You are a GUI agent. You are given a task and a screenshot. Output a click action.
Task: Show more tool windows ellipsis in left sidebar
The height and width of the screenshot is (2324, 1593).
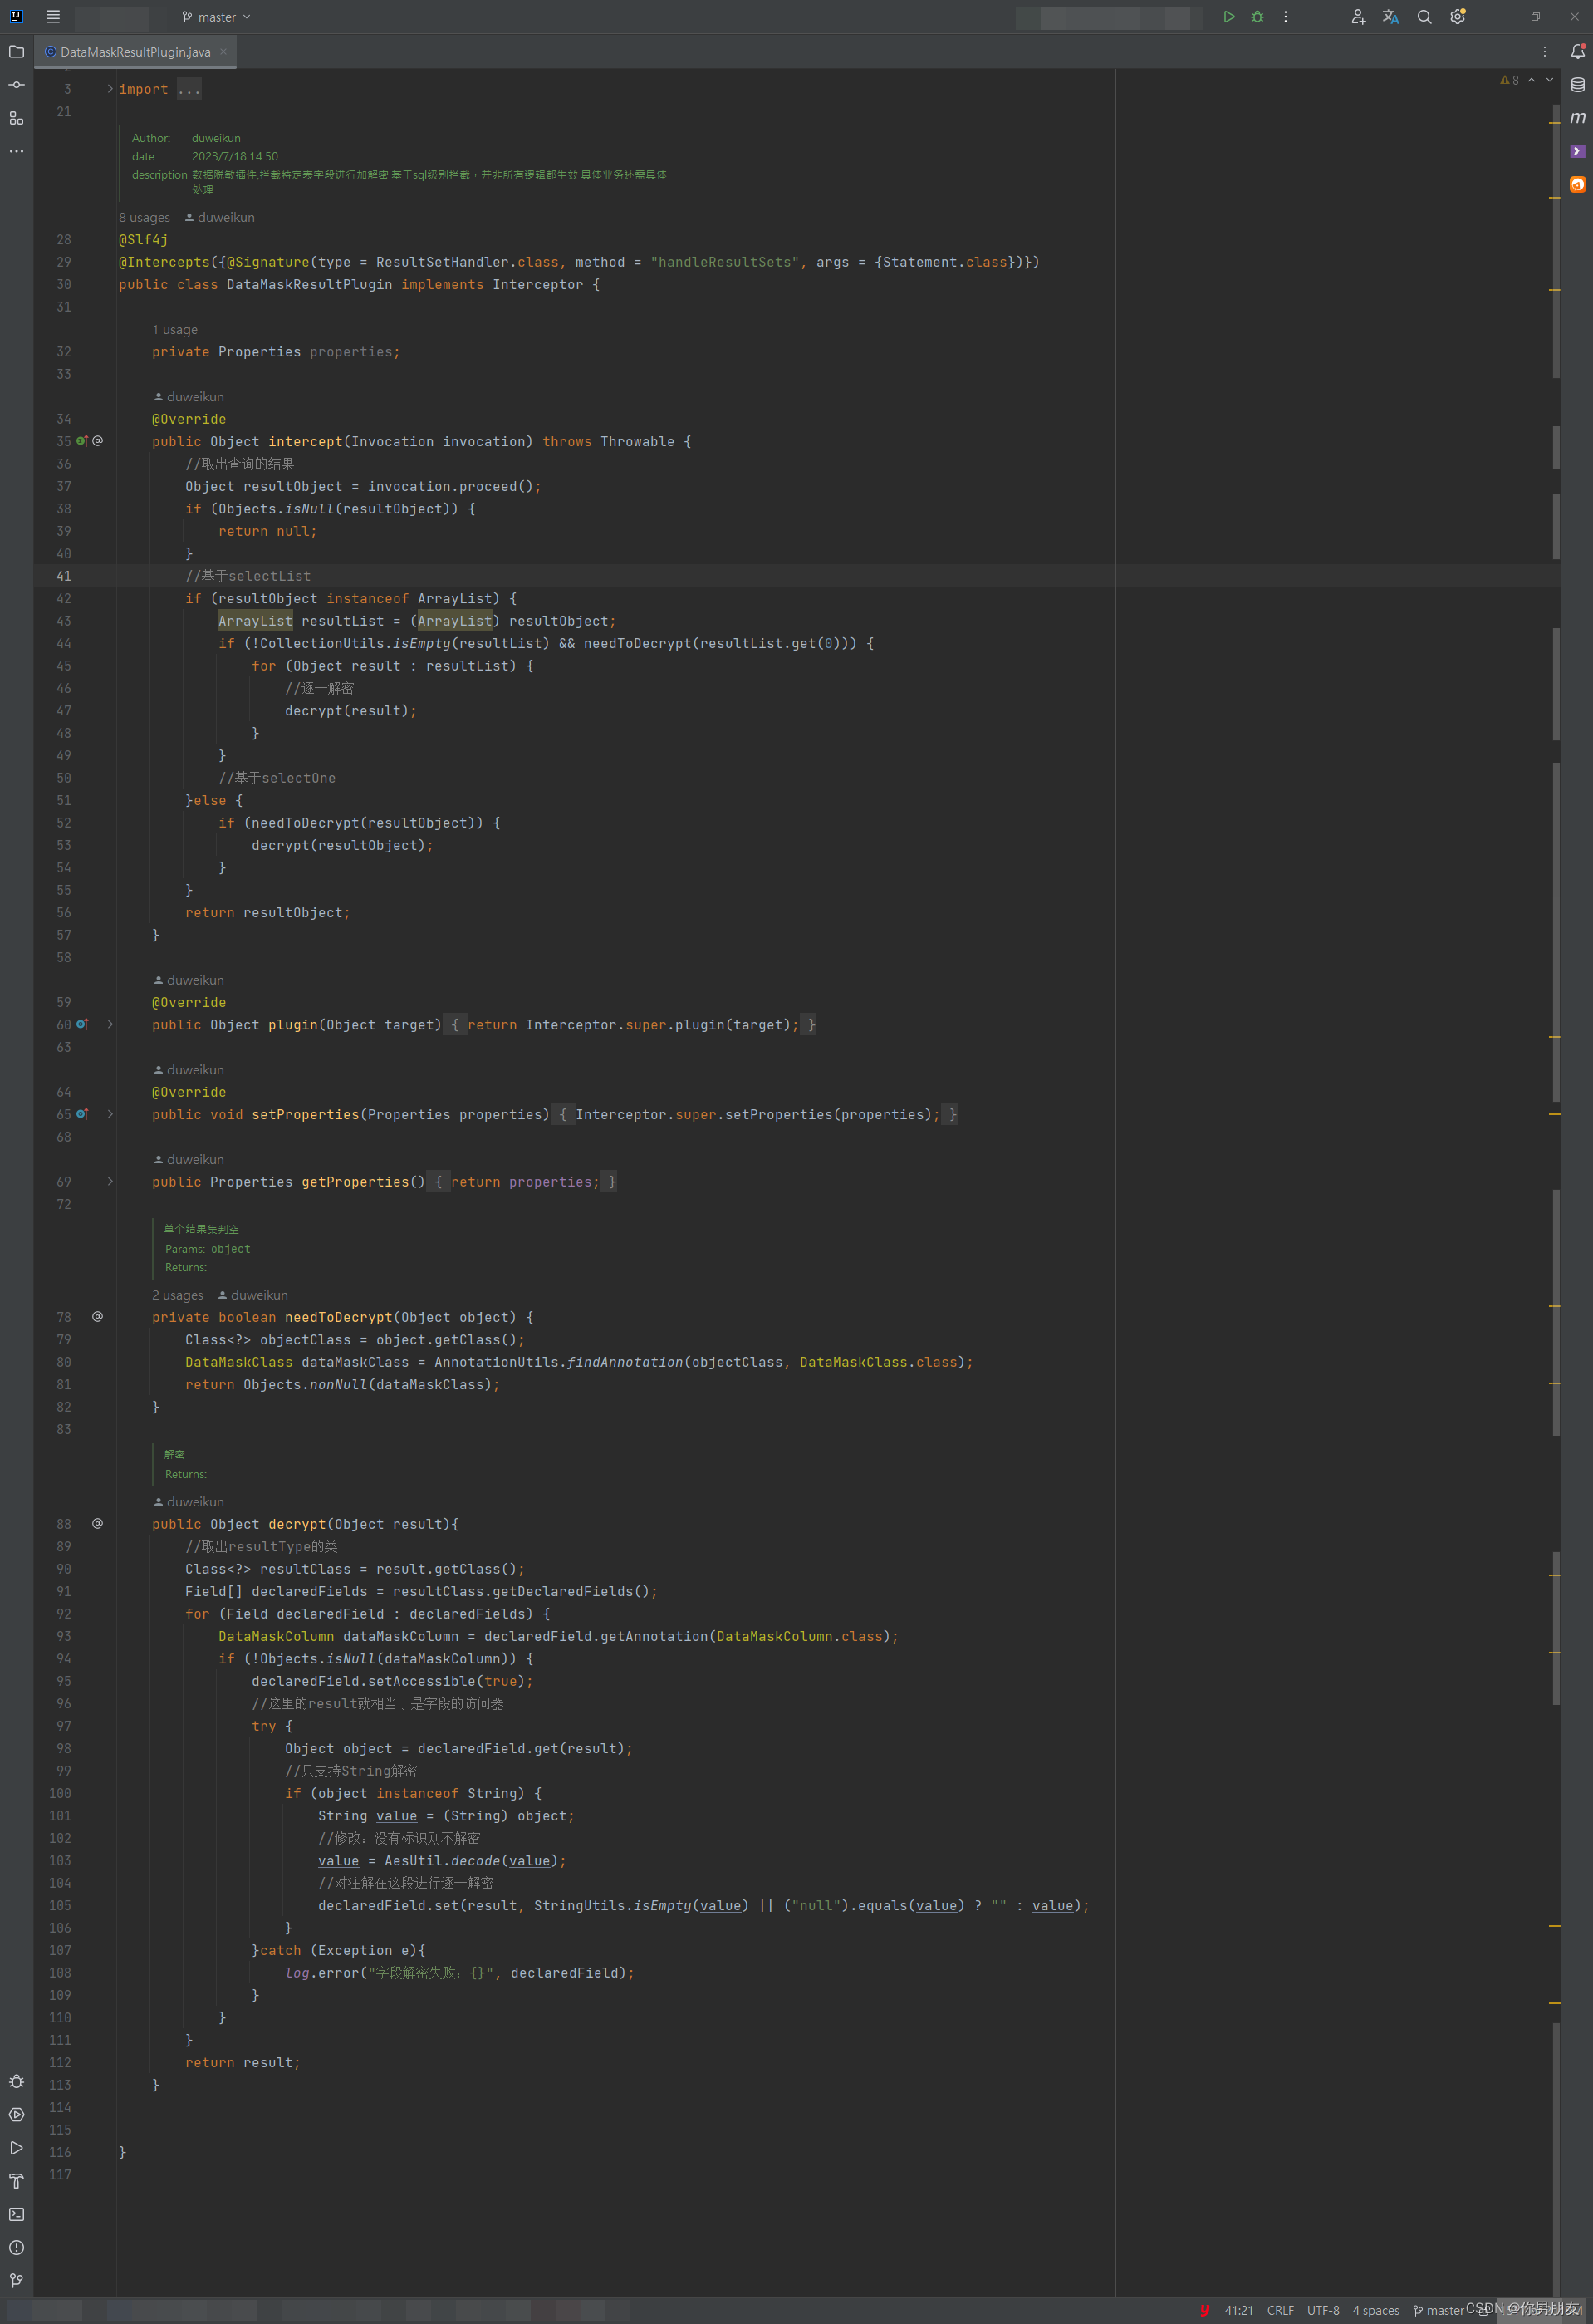click(17, 151)
